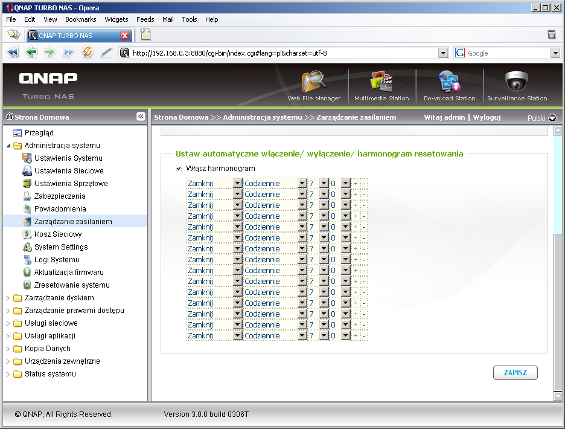The width and height of the screenshot is (565, 429).
Task: Focus the Google search field
Action: (x=507, y=53)
